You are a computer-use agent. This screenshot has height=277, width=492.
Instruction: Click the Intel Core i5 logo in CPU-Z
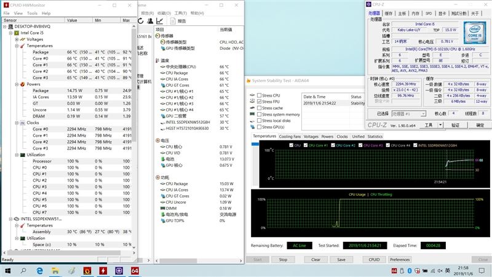click(x=475, y=33)
